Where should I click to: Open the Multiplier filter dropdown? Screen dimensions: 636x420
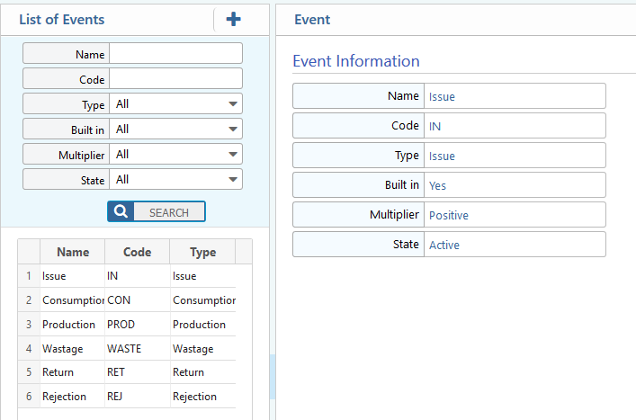(175, 154)
